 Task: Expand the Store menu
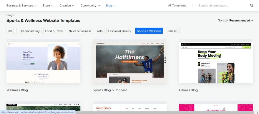pyautogui.click(x=48, y=6)
